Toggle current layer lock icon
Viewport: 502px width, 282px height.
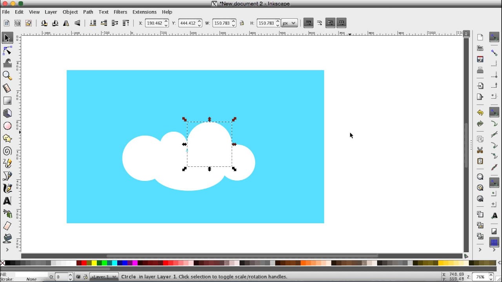point(85,277)
